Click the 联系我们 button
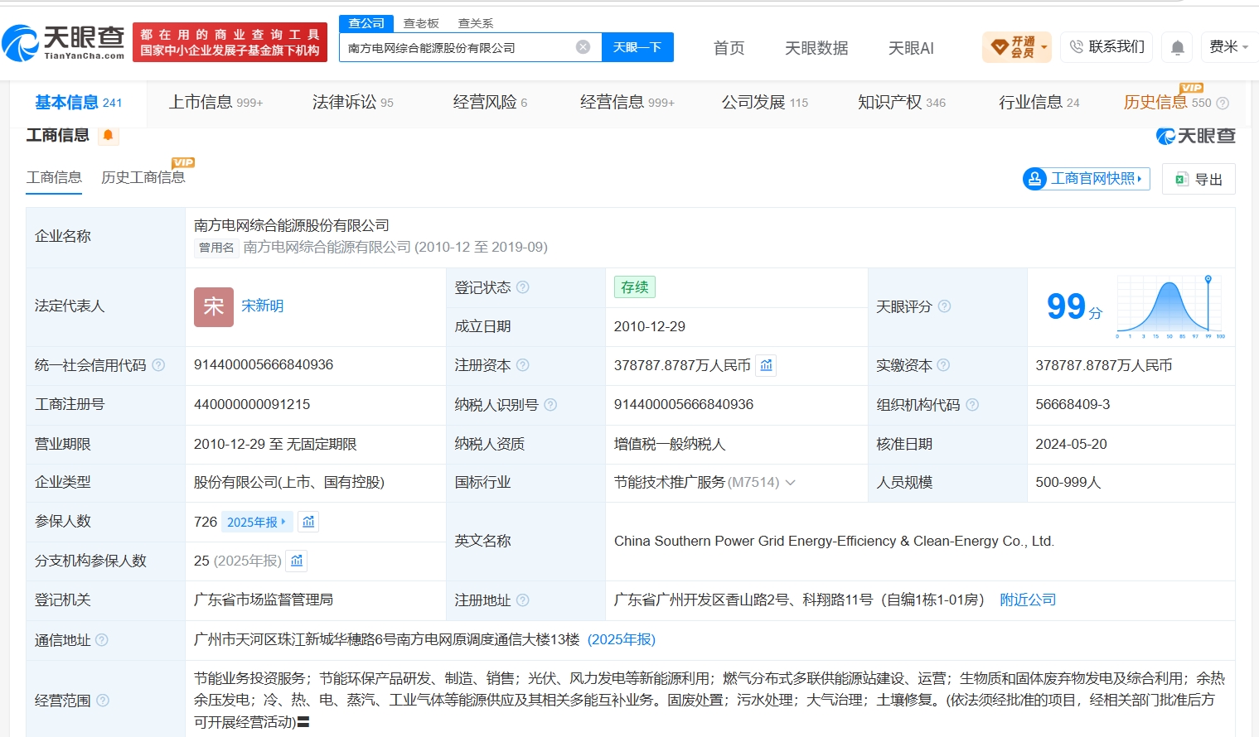This screenshot has width=1259, height=737. (x=1106, y=47)
